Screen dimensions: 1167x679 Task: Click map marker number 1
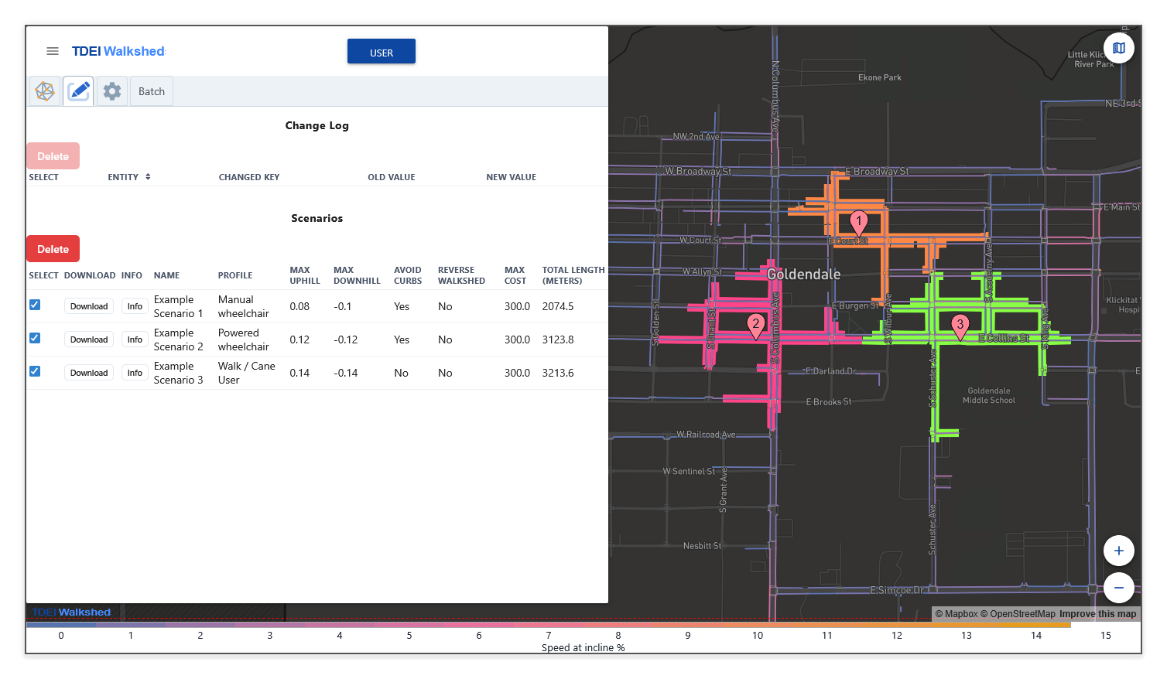[x=858, y=221]
